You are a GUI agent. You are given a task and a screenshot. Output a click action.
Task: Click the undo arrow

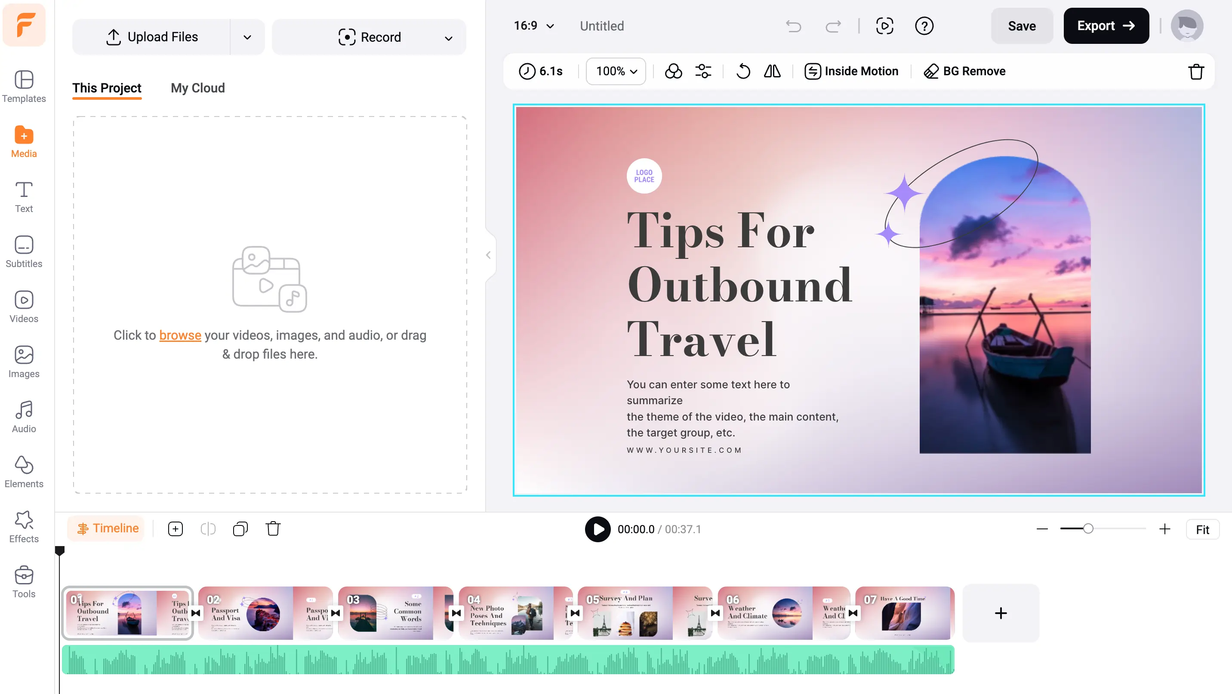(793, 26)
